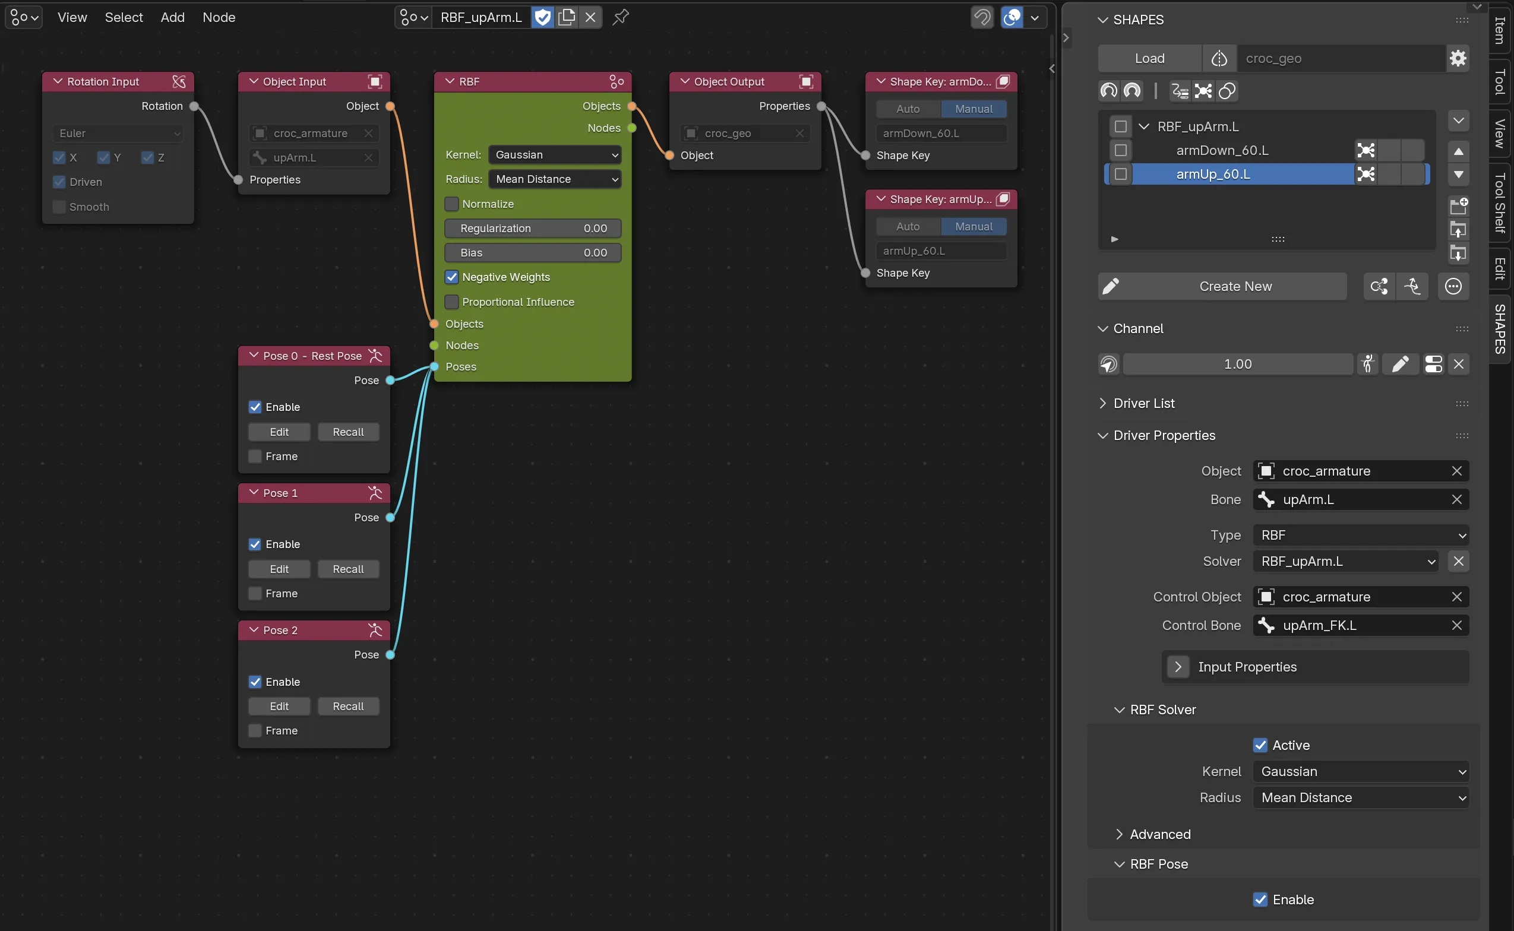Click the Create New button
The image size is (1514, 931).
(1222, 286)
